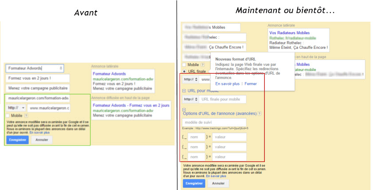377x190 pixels.
Task: Open the http:// protocol dropdown in the Avant panel
Action: point(16,108)
